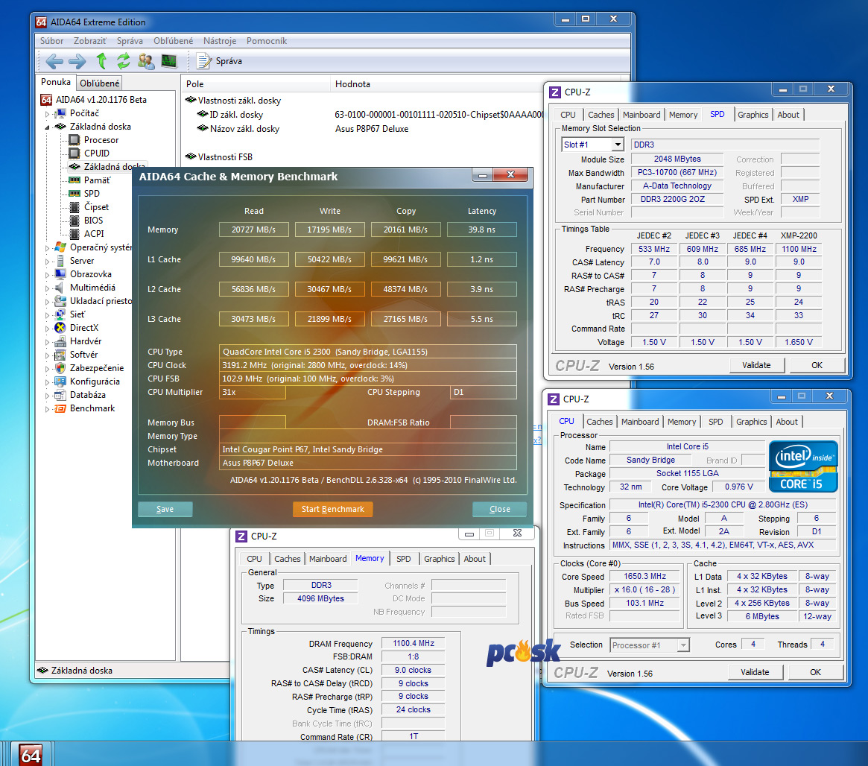
Task: Click Validate in CPU-Z SPD window
Action: coord(756,365)
